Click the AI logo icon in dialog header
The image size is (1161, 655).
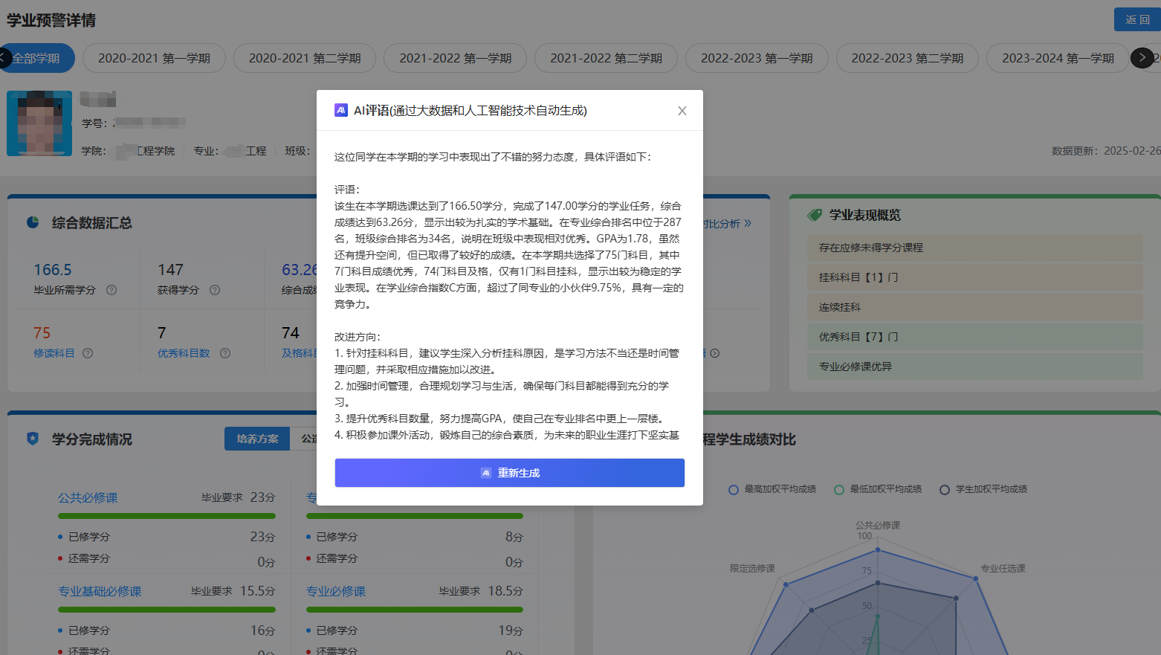341,110
